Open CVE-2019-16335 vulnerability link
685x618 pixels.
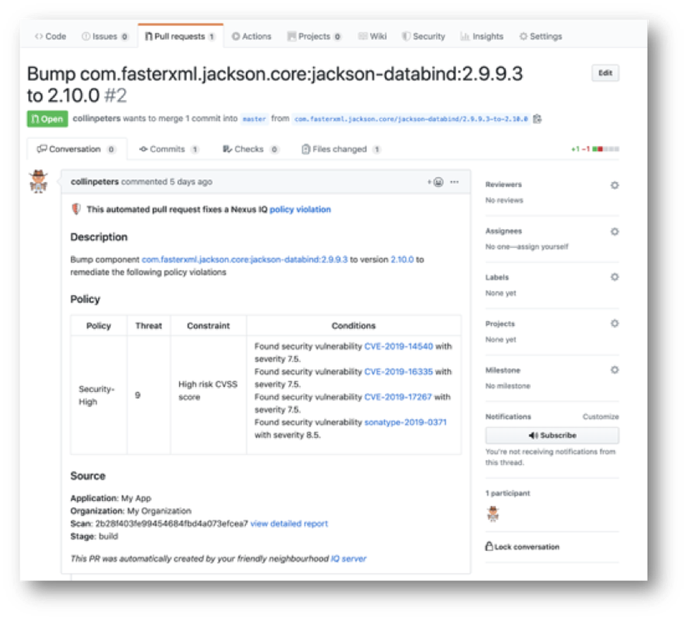pyautogui.click(x=399, y=372)
